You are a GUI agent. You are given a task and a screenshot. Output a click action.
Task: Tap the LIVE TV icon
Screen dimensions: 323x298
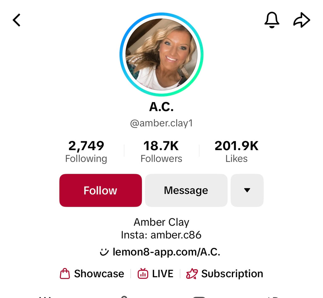pos(143,273)
